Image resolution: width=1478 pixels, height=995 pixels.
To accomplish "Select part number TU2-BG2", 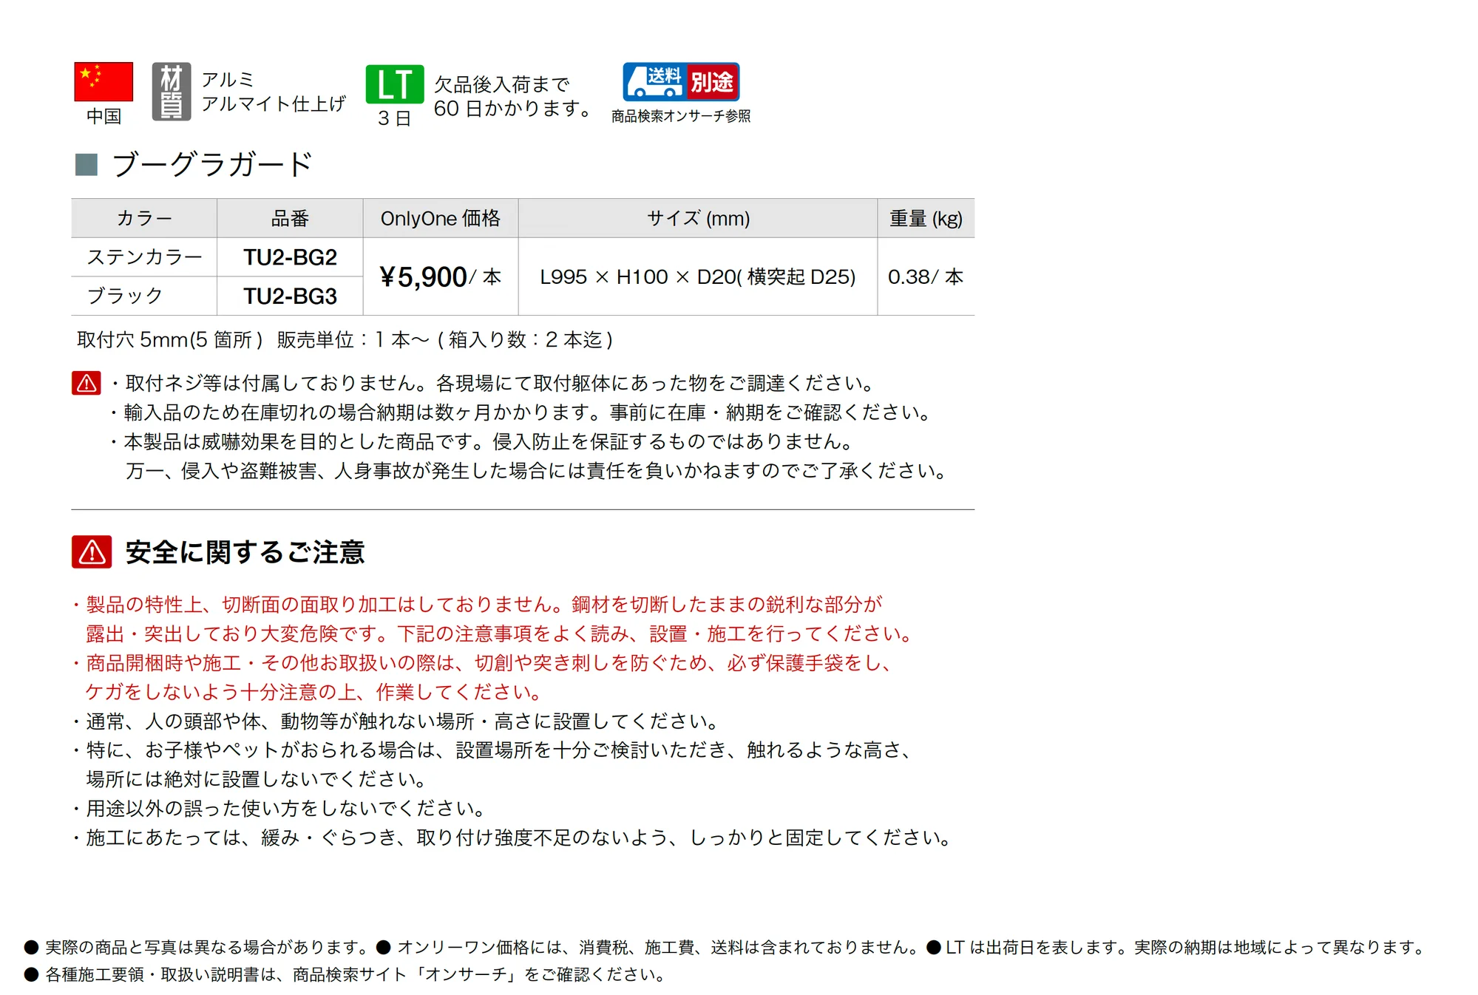I will click(x=290, y=257).
